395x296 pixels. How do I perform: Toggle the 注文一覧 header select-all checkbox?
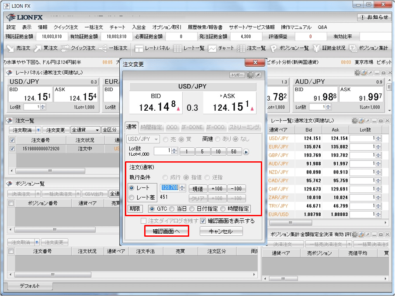12,140
